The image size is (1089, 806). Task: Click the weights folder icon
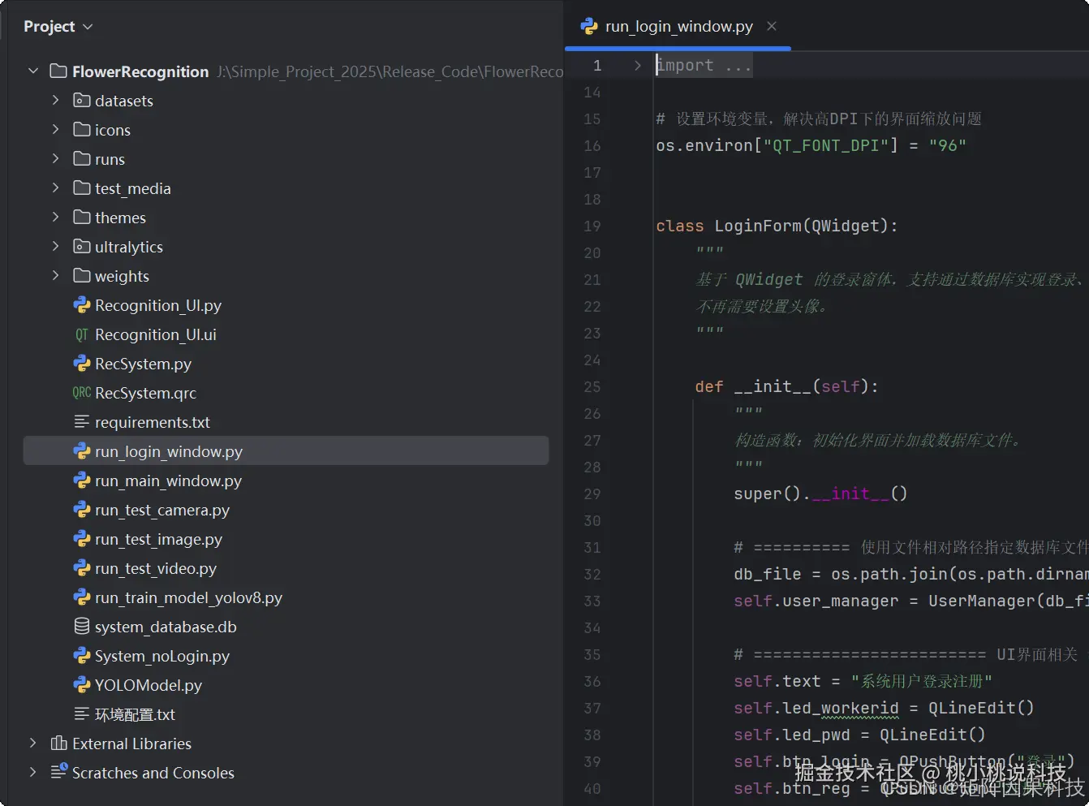click(x=81, y=276)
